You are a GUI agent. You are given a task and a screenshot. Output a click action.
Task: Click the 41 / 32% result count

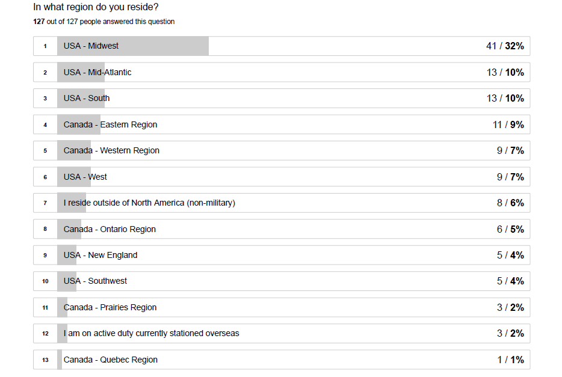tap(505, 46)
